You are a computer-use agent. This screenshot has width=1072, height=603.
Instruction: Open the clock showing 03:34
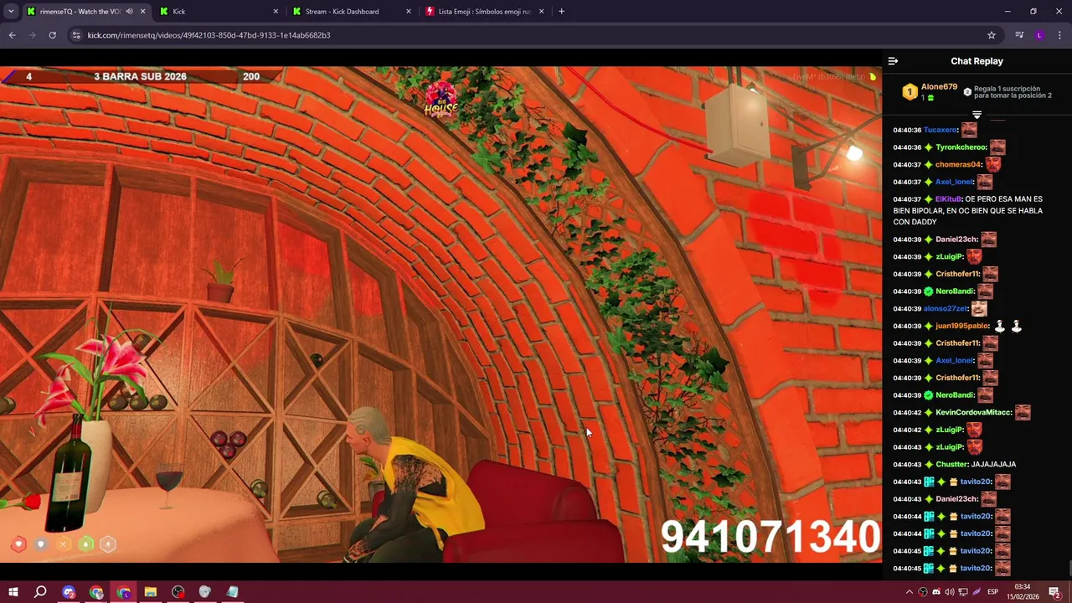coord(1023,592)
